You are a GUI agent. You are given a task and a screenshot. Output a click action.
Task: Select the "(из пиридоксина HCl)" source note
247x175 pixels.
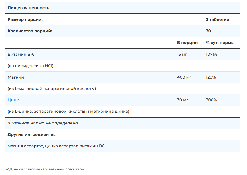point(31,66)
